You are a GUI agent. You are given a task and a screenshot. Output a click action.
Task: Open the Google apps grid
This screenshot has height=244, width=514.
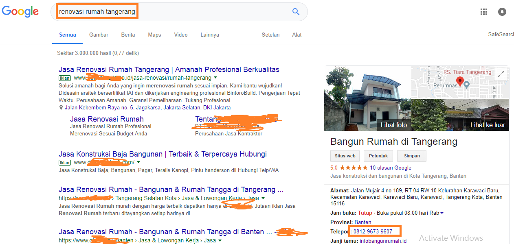pyautogui.click(x=484, y=12)
